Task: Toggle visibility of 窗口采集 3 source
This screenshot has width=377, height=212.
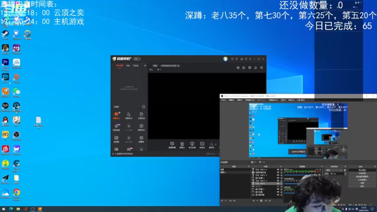Action: pyautogui.click(x=278, y=178)
